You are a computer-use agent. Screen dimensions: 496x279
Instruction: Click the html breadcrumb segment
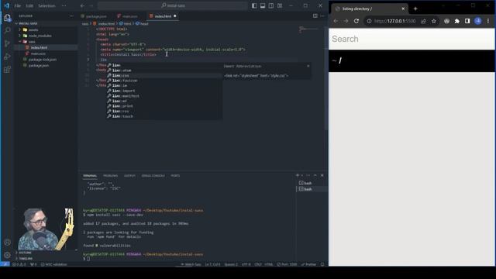click(126, 24)
